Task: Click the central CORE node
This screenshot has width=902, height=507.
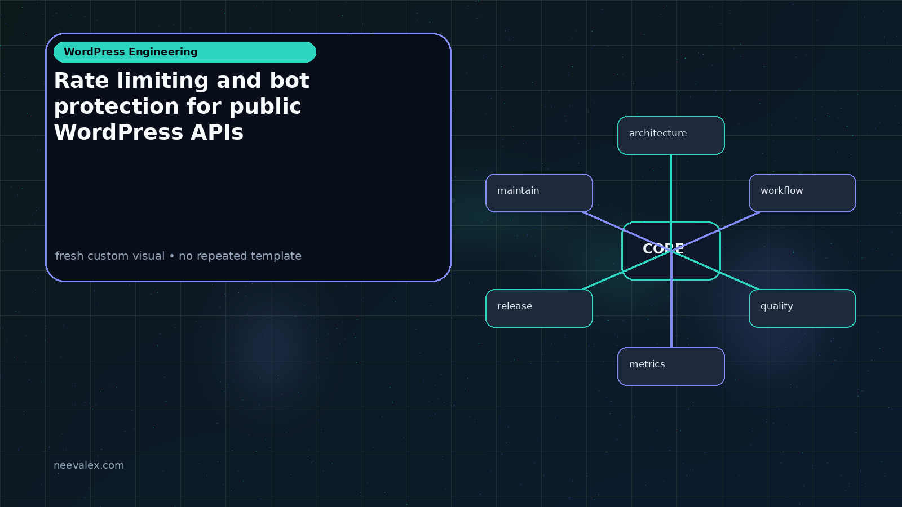Action: 671,251
